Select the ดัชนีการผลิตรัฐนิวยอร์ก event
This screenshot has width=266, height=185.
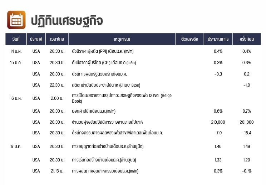99,74
